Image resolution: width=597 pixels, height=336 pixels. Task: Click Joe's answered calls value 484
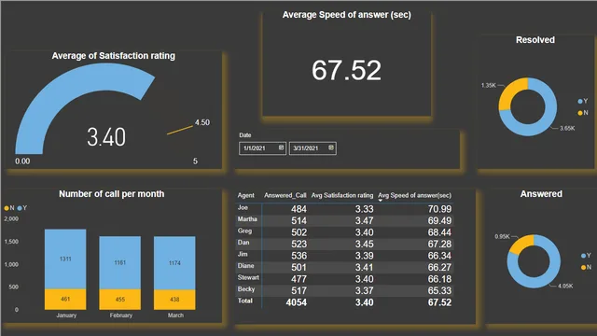[298, 209]
